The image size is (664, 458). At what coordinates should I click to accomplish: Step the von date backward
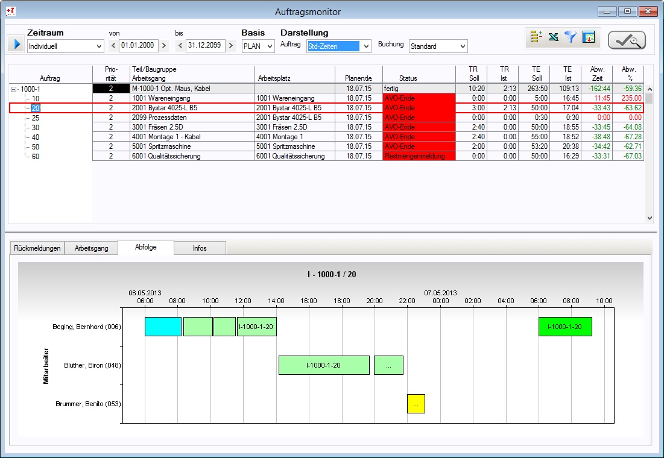[x=113, y=45]
